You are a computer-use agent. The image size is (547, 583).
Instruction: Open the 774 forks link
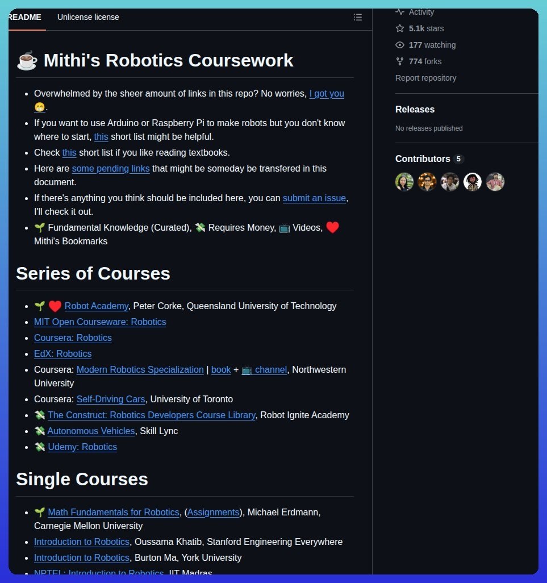425,61
